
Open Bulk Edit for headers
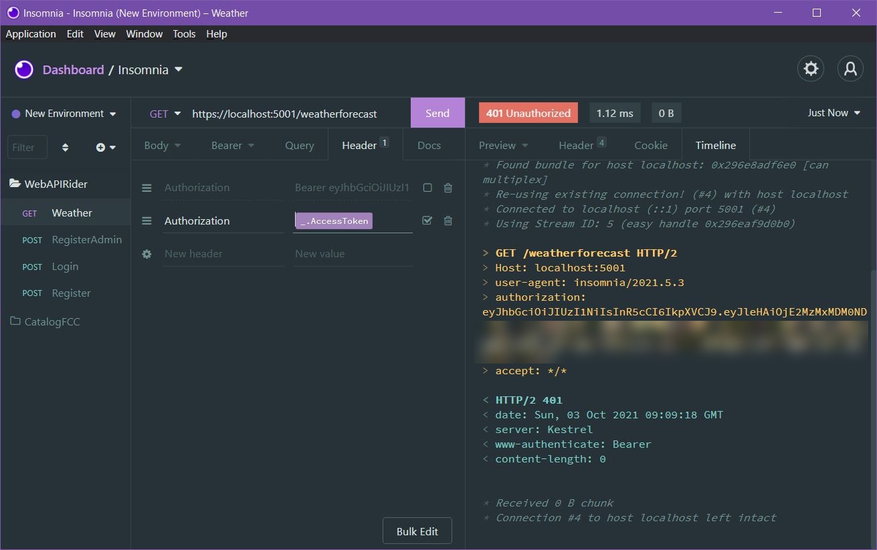pyautogui.click(x=417, y=531)
